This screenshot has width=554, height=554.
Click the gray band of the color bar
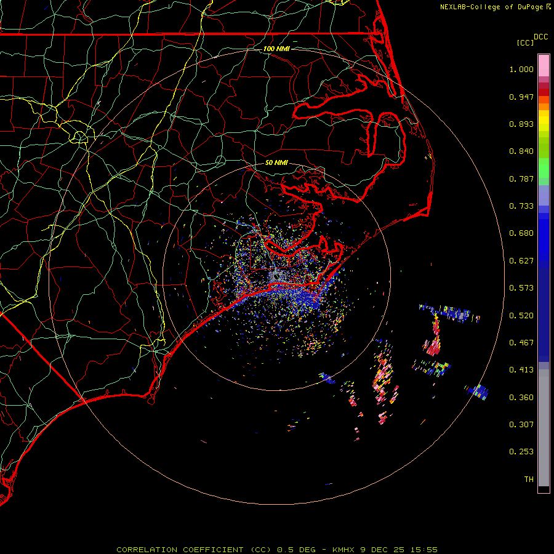[x=544, y=428]
